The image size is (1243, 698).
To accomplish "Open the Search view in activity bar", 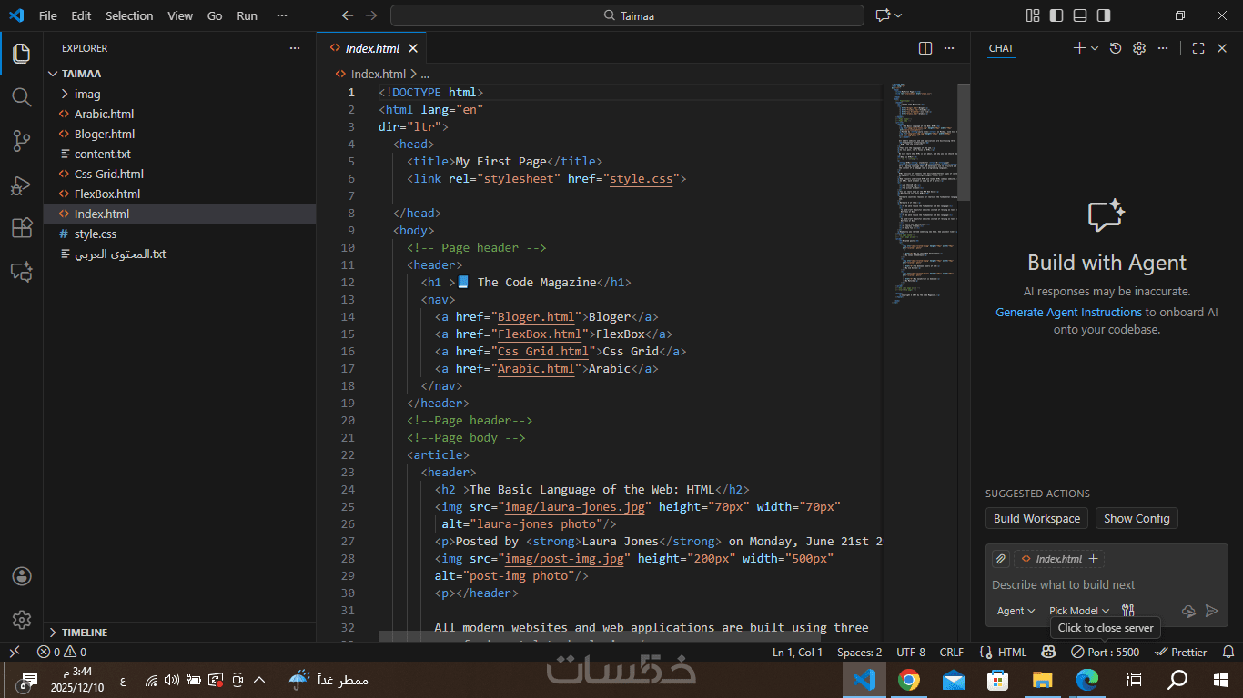I will click(x=22, y=97).
